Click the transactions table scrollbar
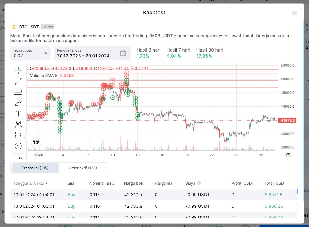Viewport: 309px width, 227px height. tap(297, 192)
